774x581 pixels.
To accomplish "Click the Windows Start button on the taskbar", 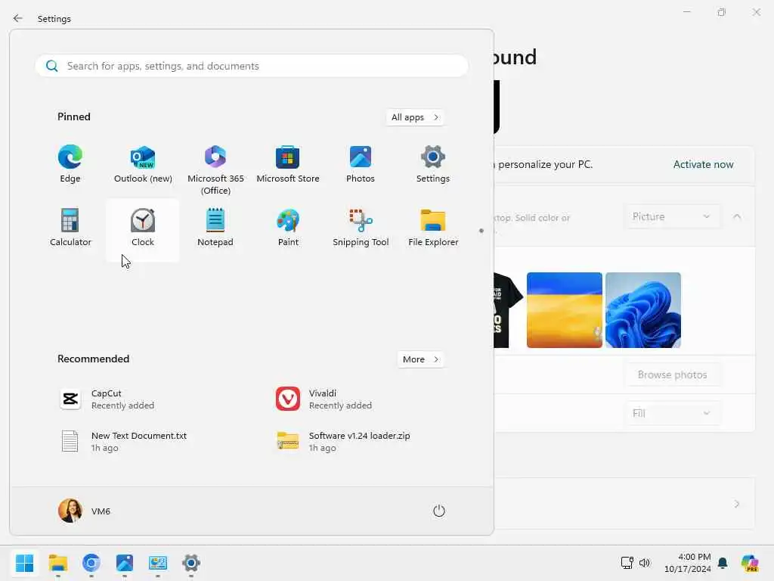I will click(25, 563).
